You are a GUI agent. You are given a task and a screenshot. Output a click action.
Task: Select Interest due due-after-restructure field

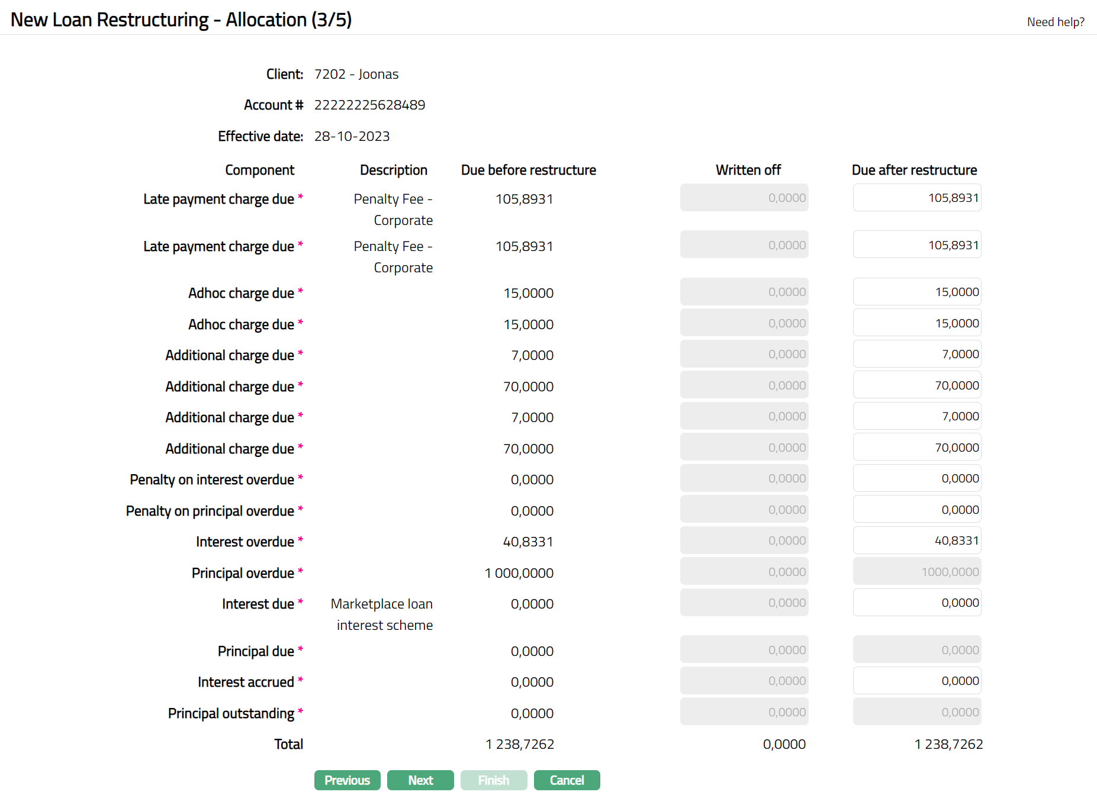916,603
